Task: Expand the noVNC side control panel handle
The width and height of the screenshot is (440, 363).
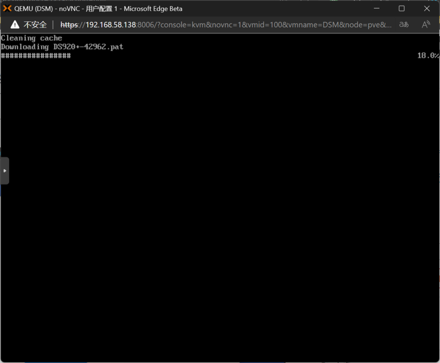Action: (x=4, y=170)
